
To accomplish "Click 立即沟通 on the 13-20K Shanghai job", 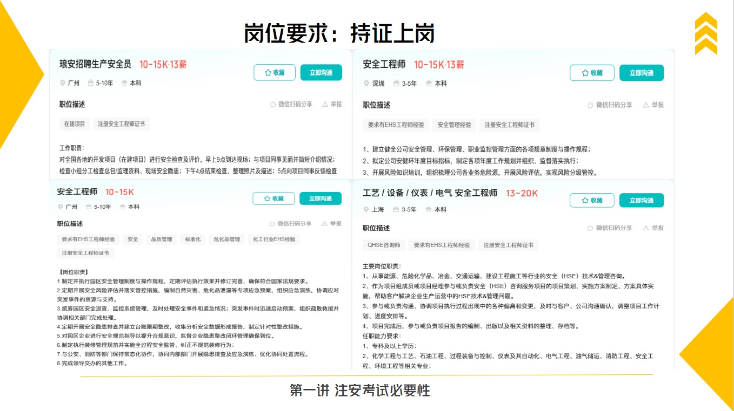I will click(642, 200).
